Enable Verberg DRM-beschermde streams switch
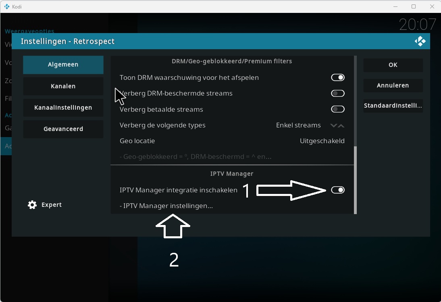Viewport: 441px width, 302px height. coord(338,94)
